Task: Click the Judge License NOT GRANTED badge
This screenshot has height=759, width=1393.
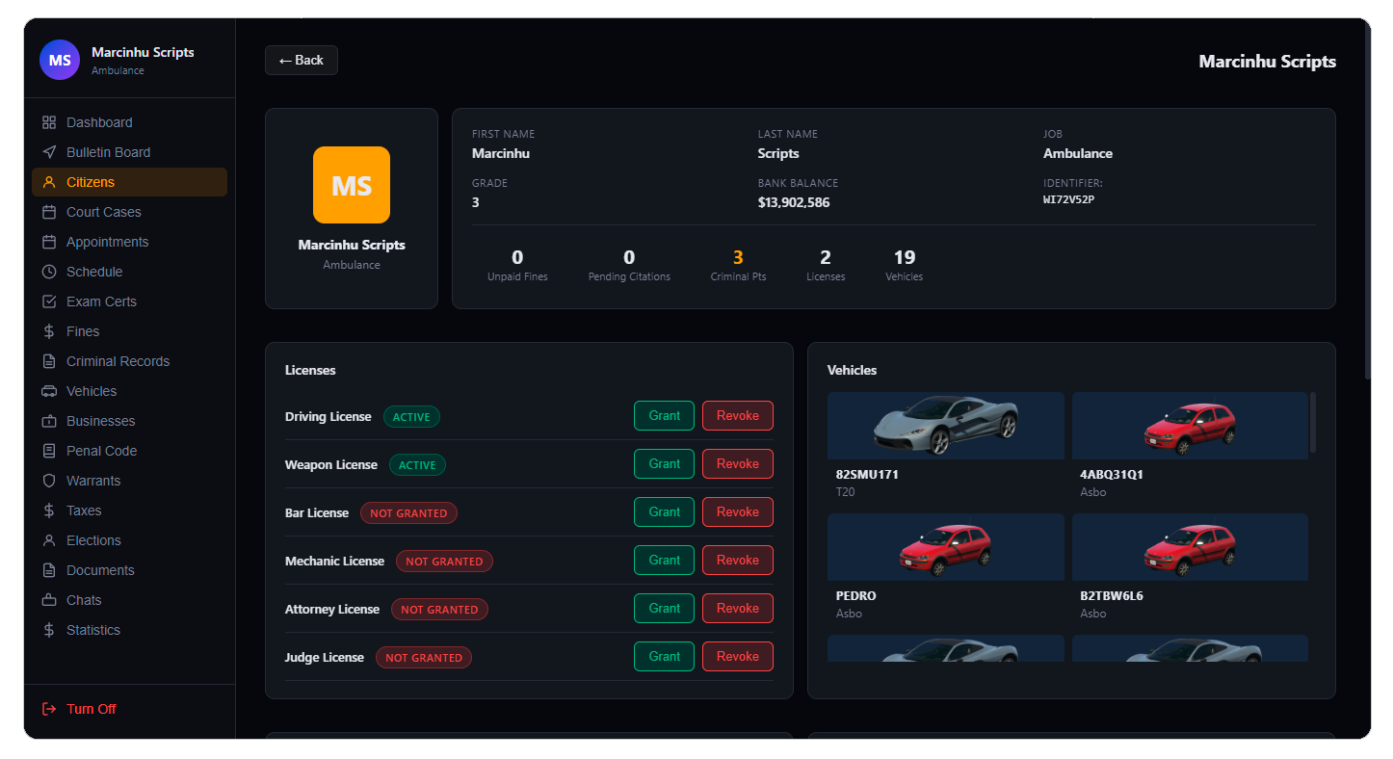Action: pyautogui.click(x=424, y=658)
